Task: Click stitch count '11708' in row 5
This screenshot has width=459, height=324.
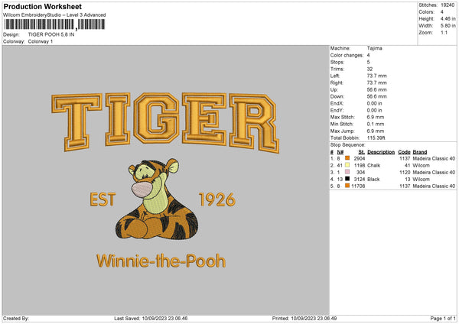Action: (x=358, y=186)
